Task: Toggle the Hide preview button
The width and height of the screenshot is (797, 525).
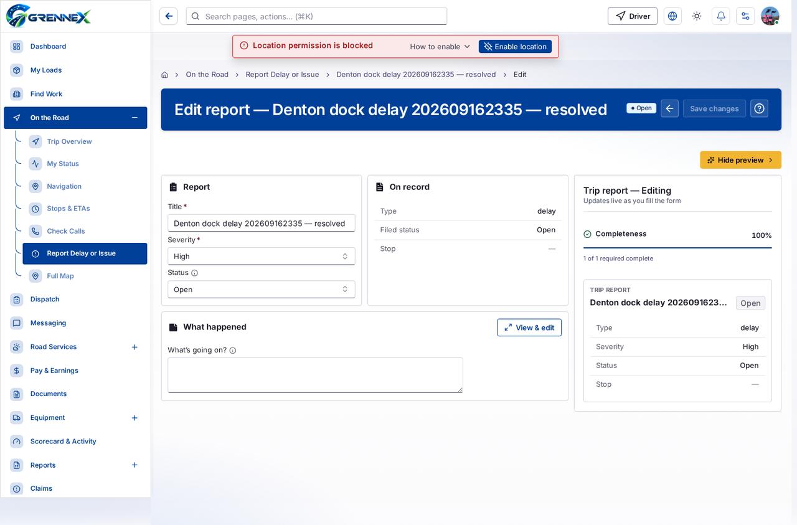Action: point(740,160)
